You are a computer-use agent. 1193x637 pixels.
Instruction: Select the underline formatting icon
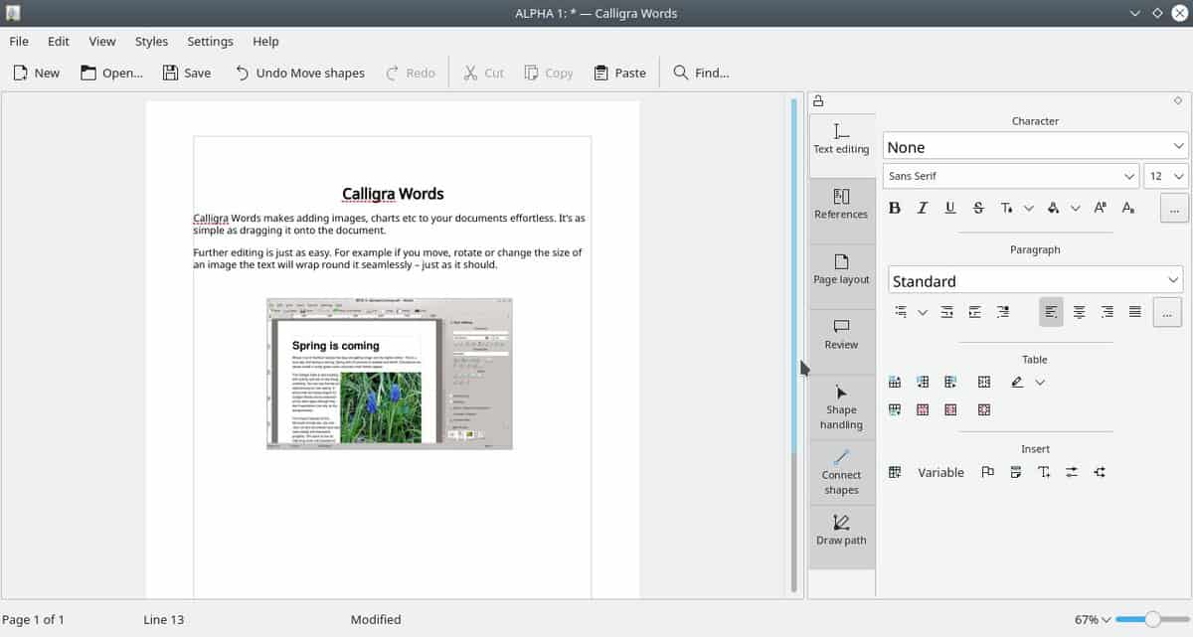point(949,208)
